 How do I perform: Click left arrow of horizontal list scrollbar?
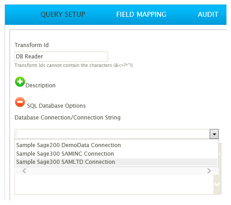pyautogui.click(x=24, y=171)
